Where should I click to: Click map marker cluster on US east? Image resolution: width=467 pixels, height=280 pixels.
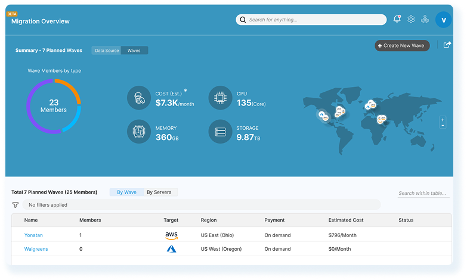pyautogui.click(x=340, y=111)
